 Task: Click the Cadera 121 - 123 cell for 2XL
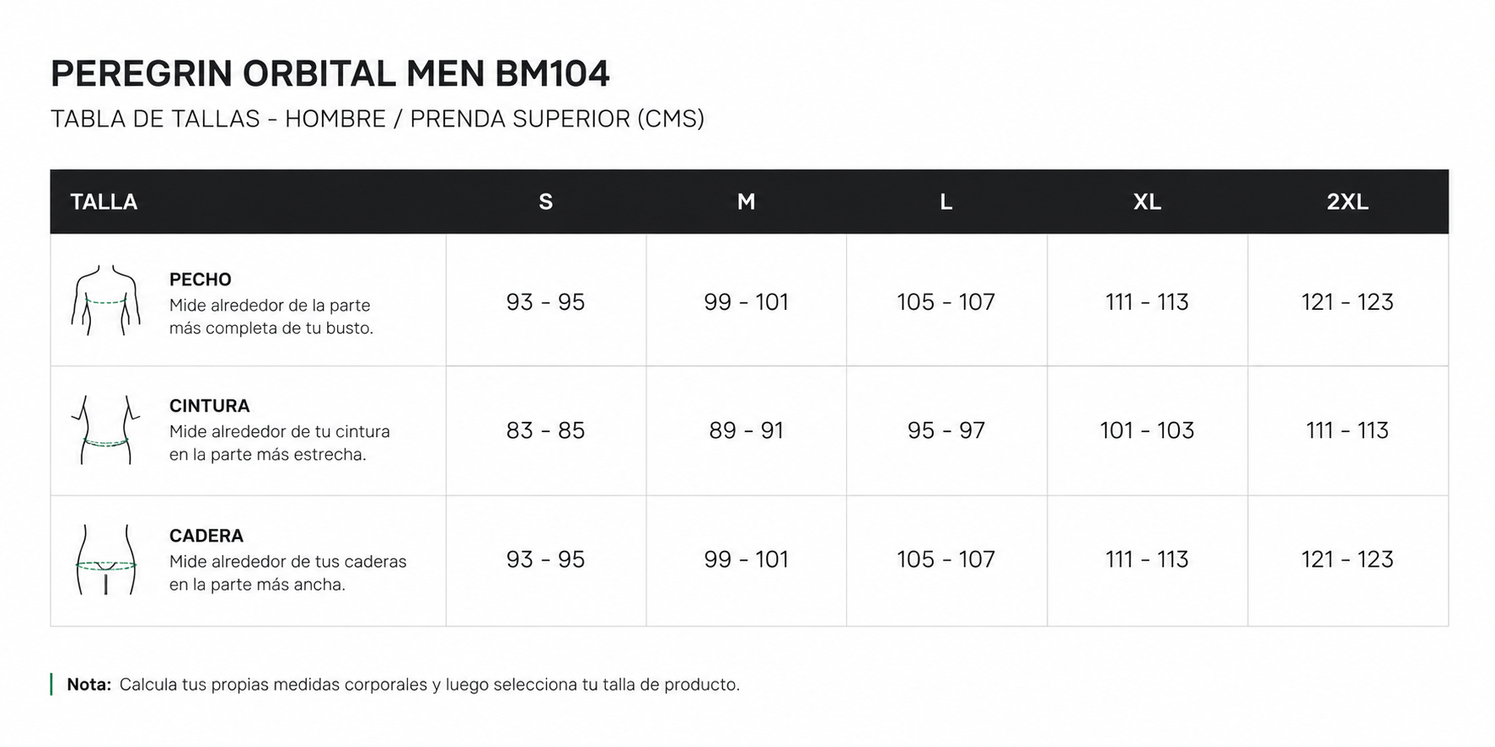click(1348, 559)
